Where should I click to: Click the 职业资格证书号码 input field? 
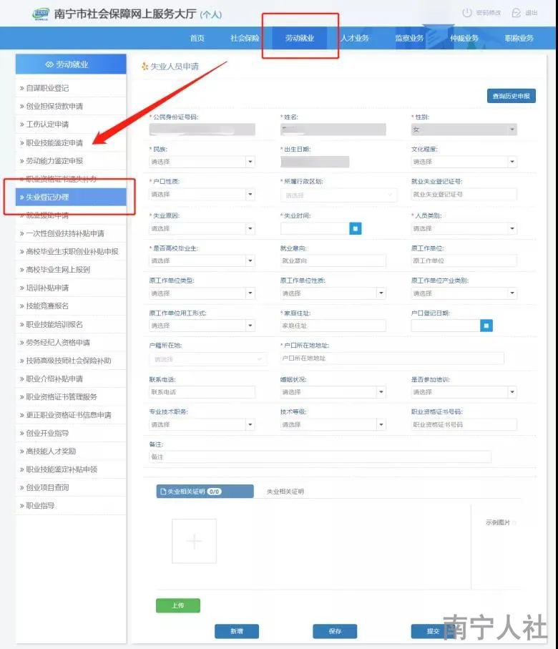464,424
